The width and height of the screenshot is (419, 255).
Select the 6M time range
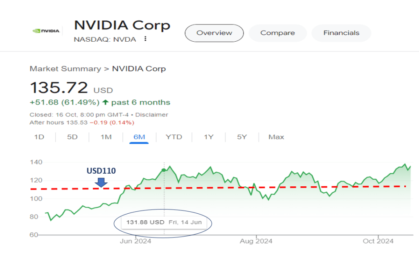(140, 137)
